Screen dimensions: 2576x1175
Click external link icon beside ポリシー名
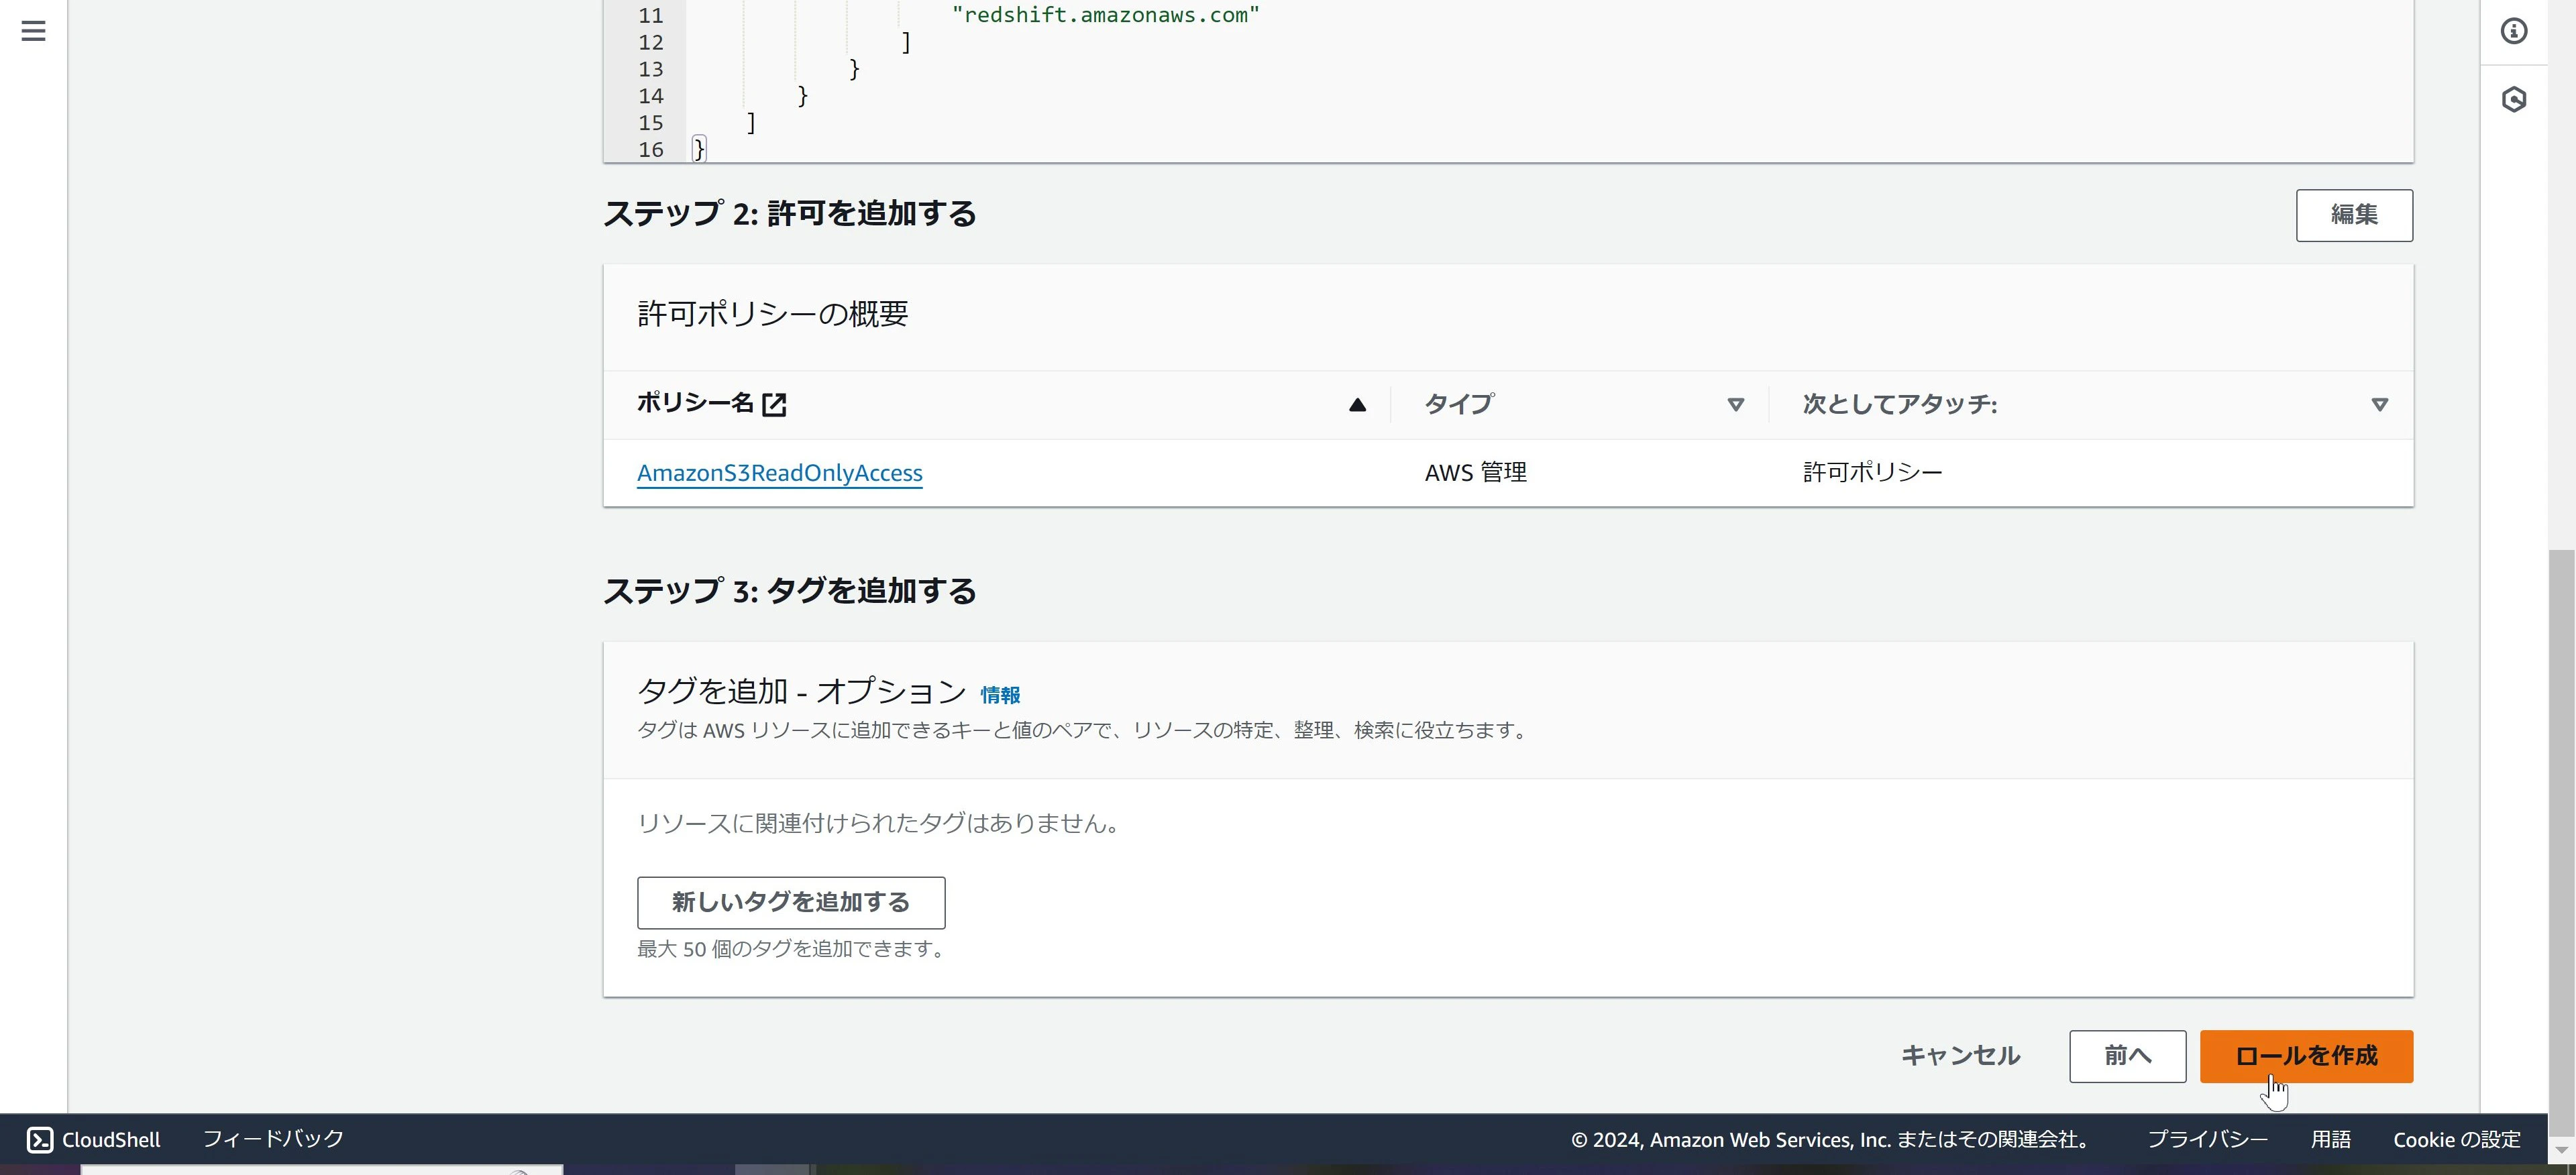tap(774, 404)
